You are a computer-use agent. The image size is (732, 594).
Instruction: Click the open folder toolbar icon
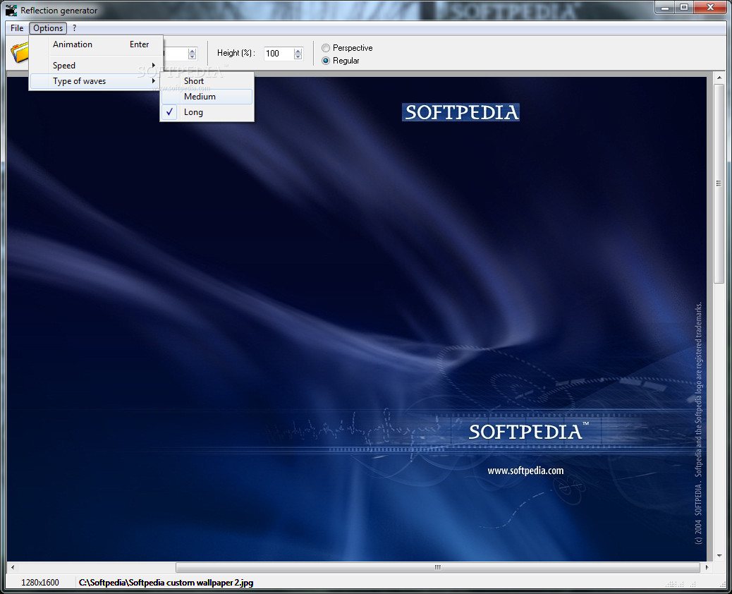[x=19, y=53]
